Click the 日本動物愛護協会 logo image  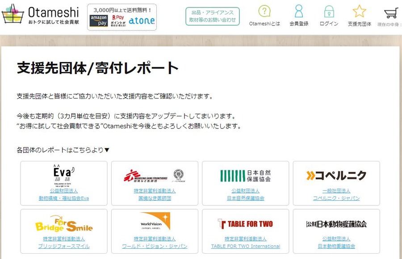(x=336, y=224)
